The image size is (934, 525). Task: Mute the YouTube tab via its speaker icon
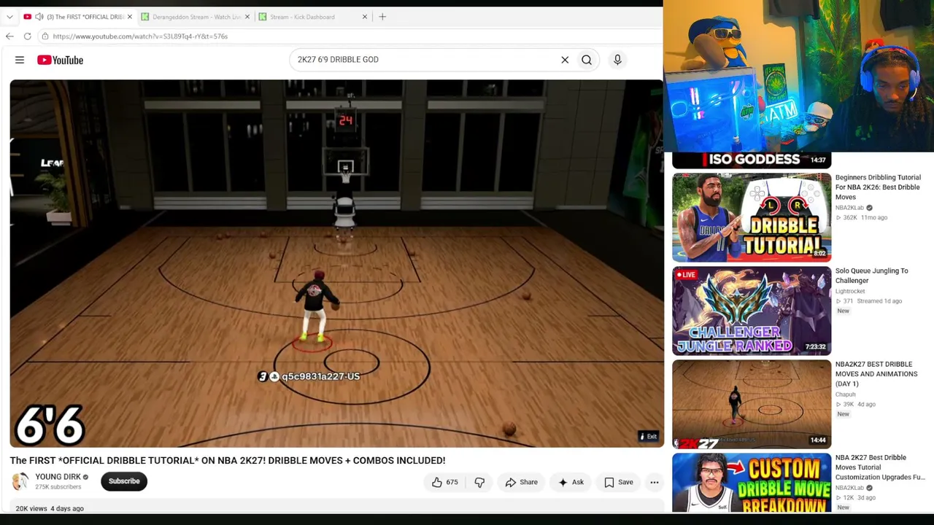click(x=39, y=17)
